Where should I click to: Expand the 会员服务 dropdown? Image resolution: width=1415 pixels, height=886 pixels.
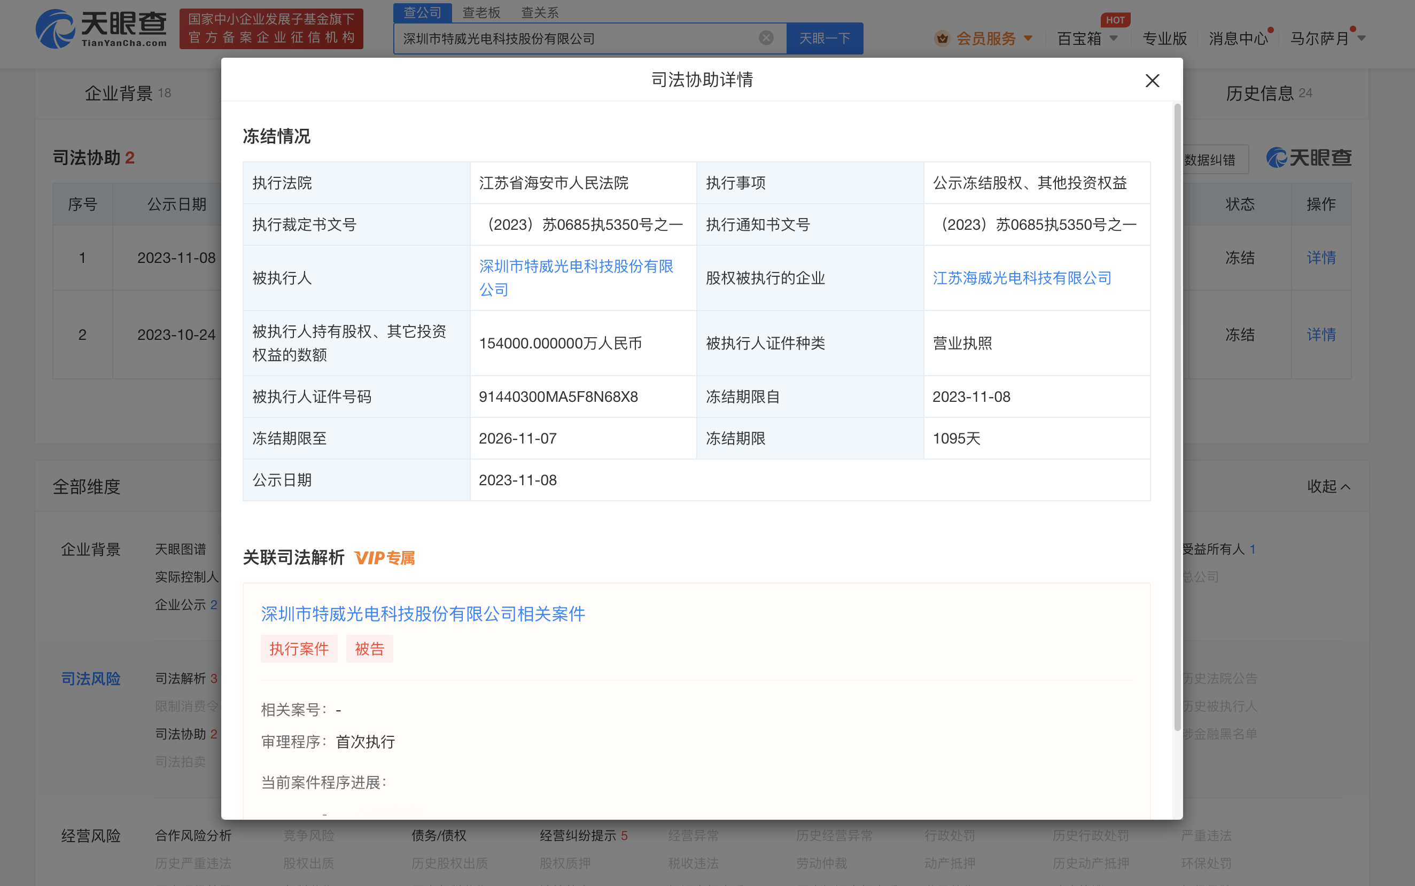coord(1028,38)
